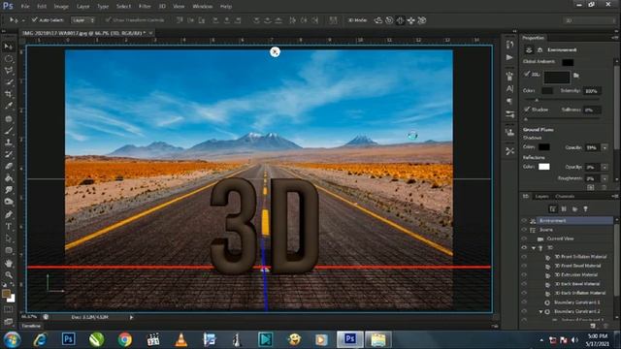Open the Shadows Opacity dropdown arrow
This screenshot has width=621, height=349.
pyautogui.click(x=605, y=147)
